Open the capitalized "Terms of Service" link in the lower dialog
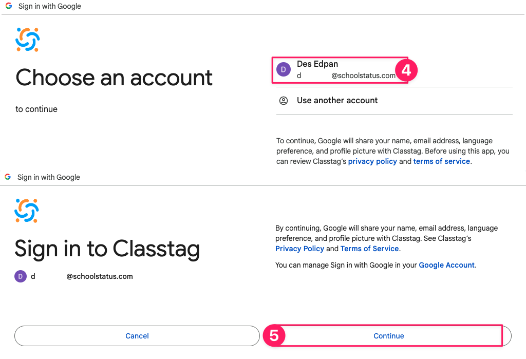The width and height of the screenshot is (526, 359). point(369,249)
